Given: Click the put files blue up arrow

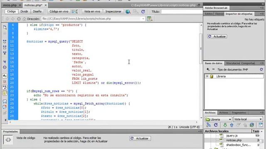Looking at the screenshot, I should [x=232, y=125].
